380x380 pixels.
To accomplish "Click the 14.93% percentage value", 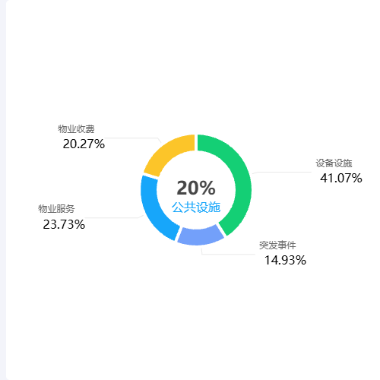I will [285, 260].
